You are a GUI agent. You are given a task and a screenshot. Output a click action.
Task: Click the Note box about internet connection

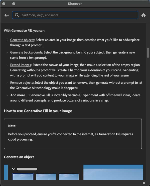coord(73,134)
